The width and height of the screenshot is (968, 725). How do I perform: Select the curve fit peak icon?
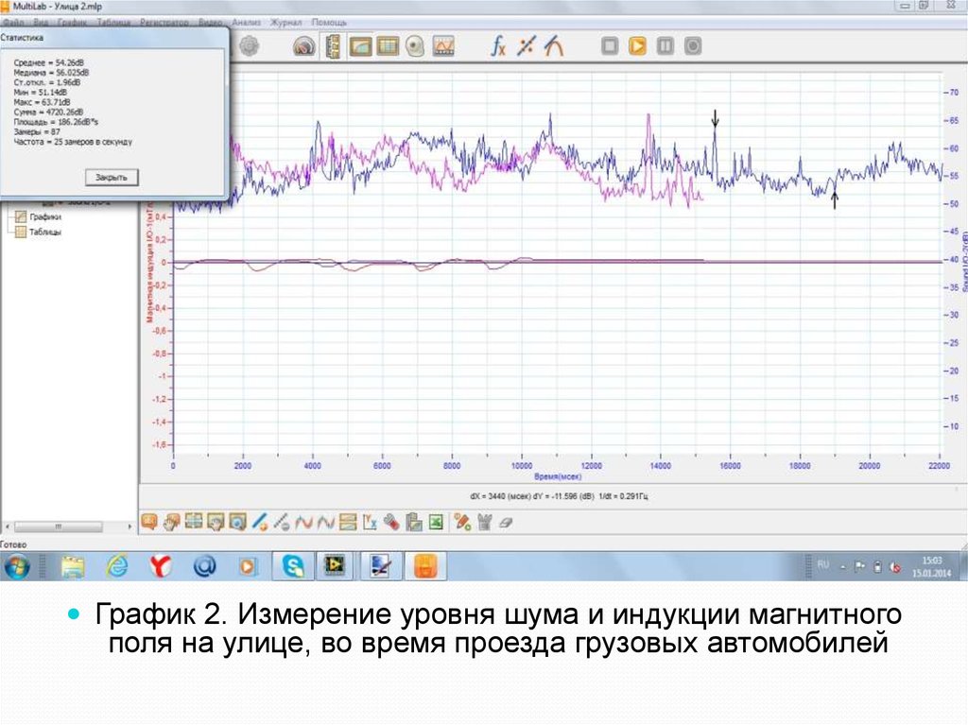click(x=554, y=45)
